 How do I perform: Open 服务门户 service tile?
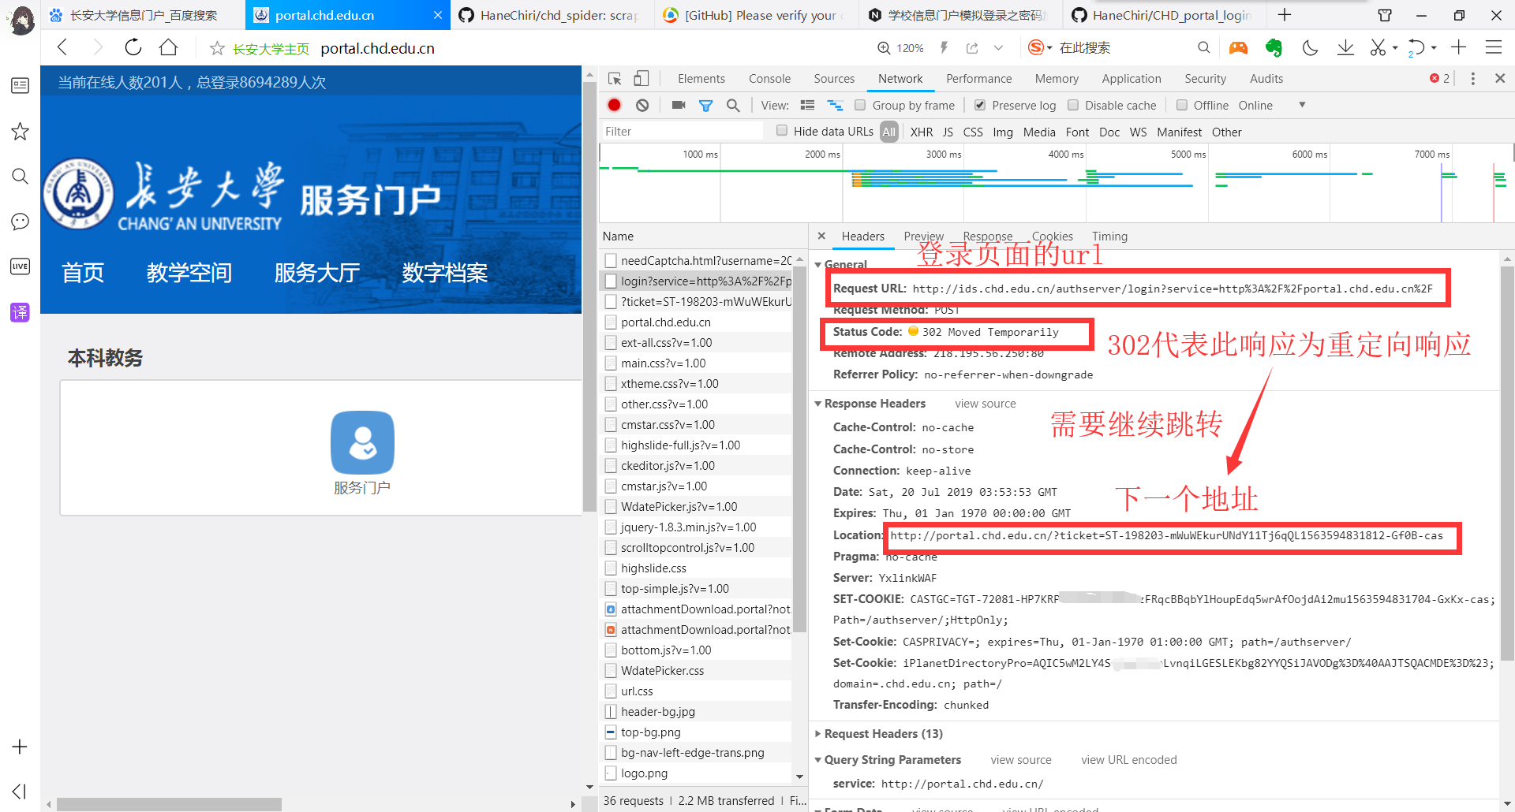point(362,453)
